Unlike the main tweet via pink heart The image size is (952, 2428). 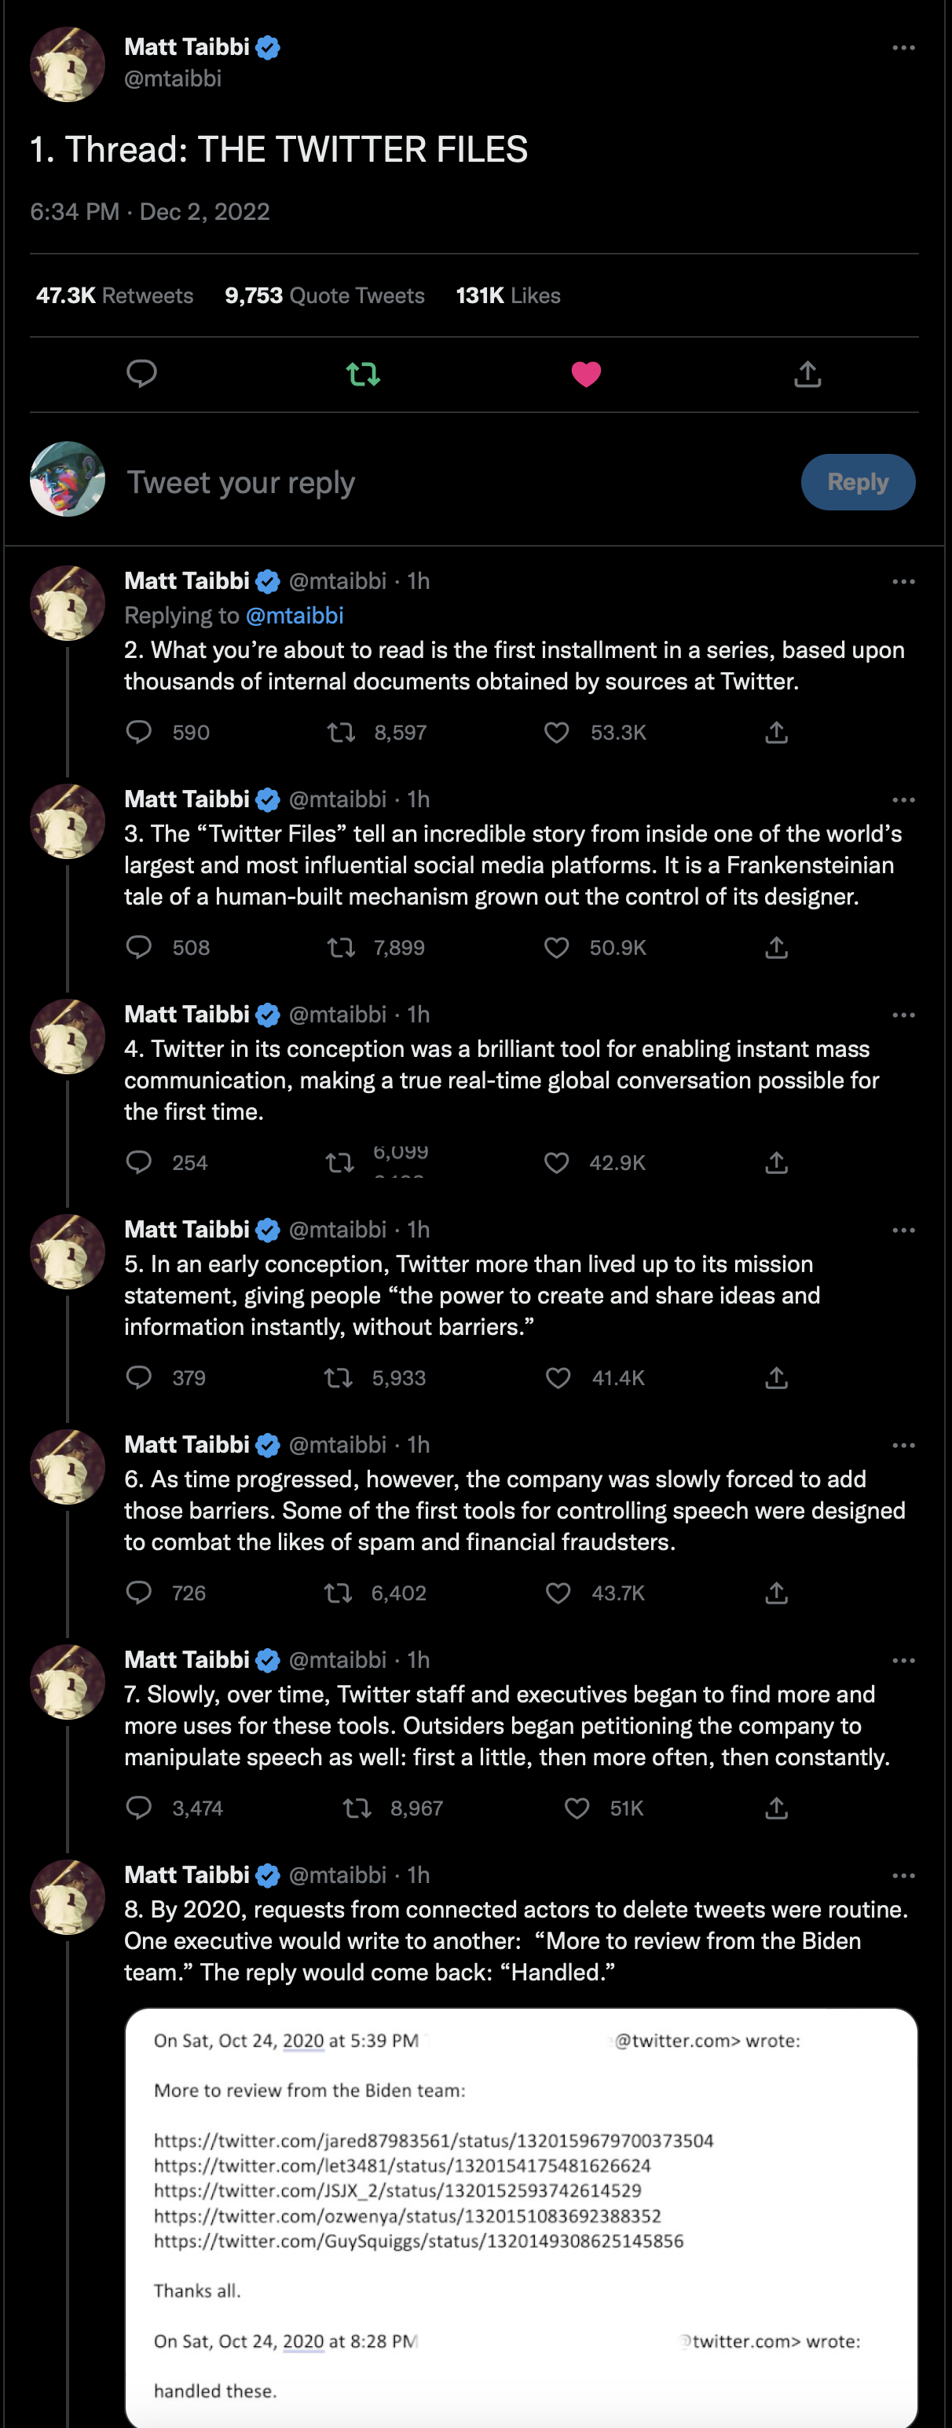pyautogui.click(x=586, y=375)
